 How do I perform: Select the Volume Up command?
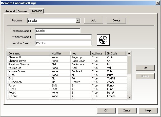tap(67, 68)
